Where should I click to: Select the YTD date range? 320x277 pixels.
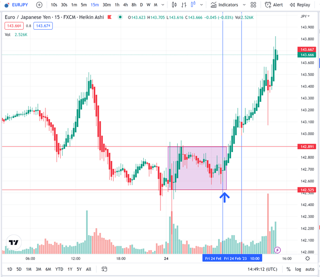click(x=59, y=269)
